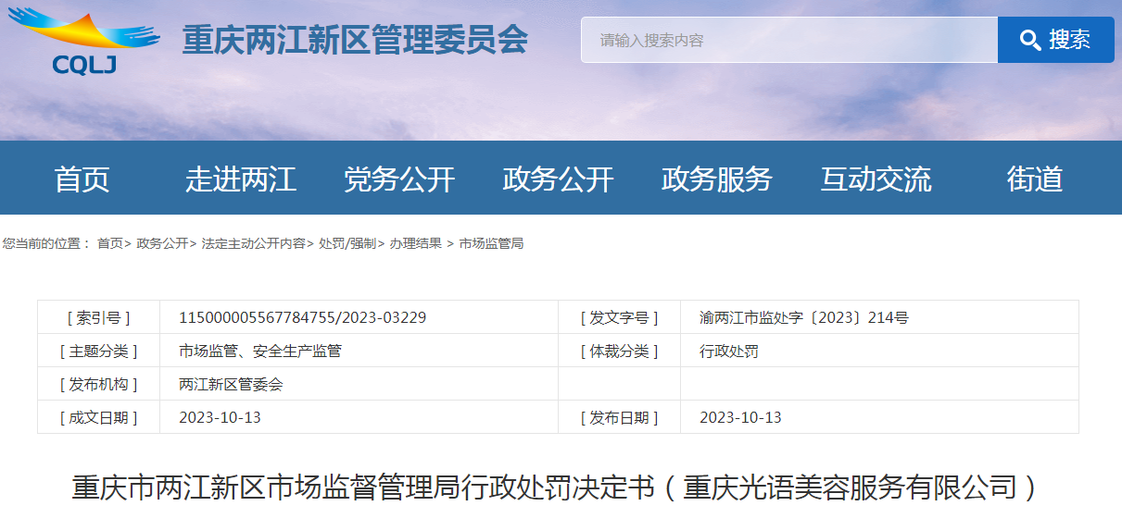Click the index number 115000005567784755/2023-03229
This screenshot has height=506, width=1122.
[x=302, y=317]
